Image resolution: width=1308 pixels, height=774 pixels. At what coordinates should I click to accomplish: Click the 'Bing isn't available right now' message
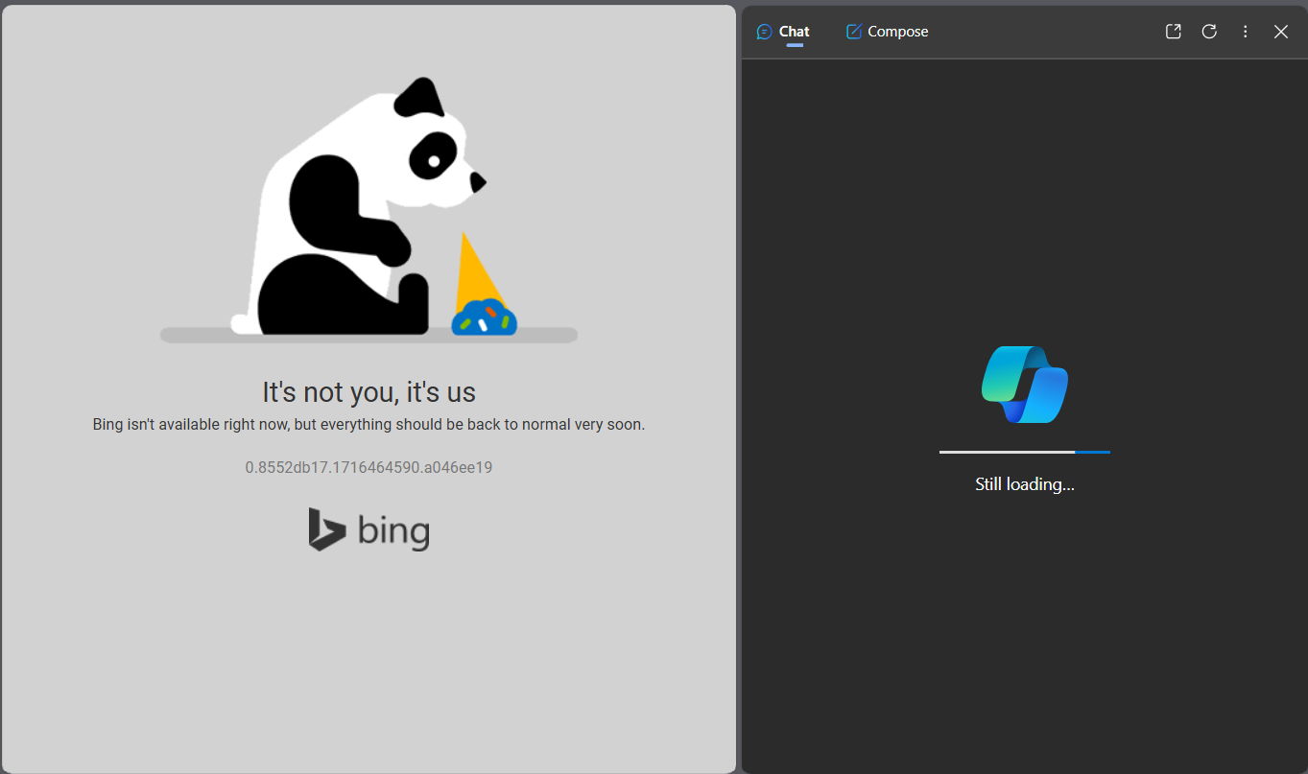[x=369, y=424]
